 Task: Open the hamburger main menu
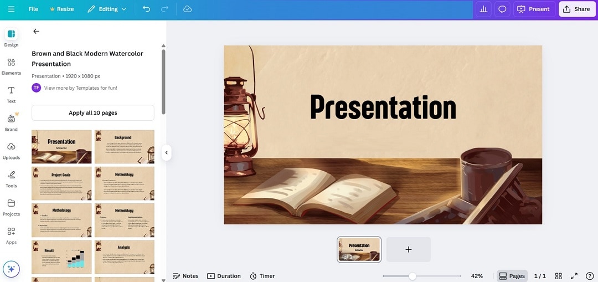tap(12, 9)
